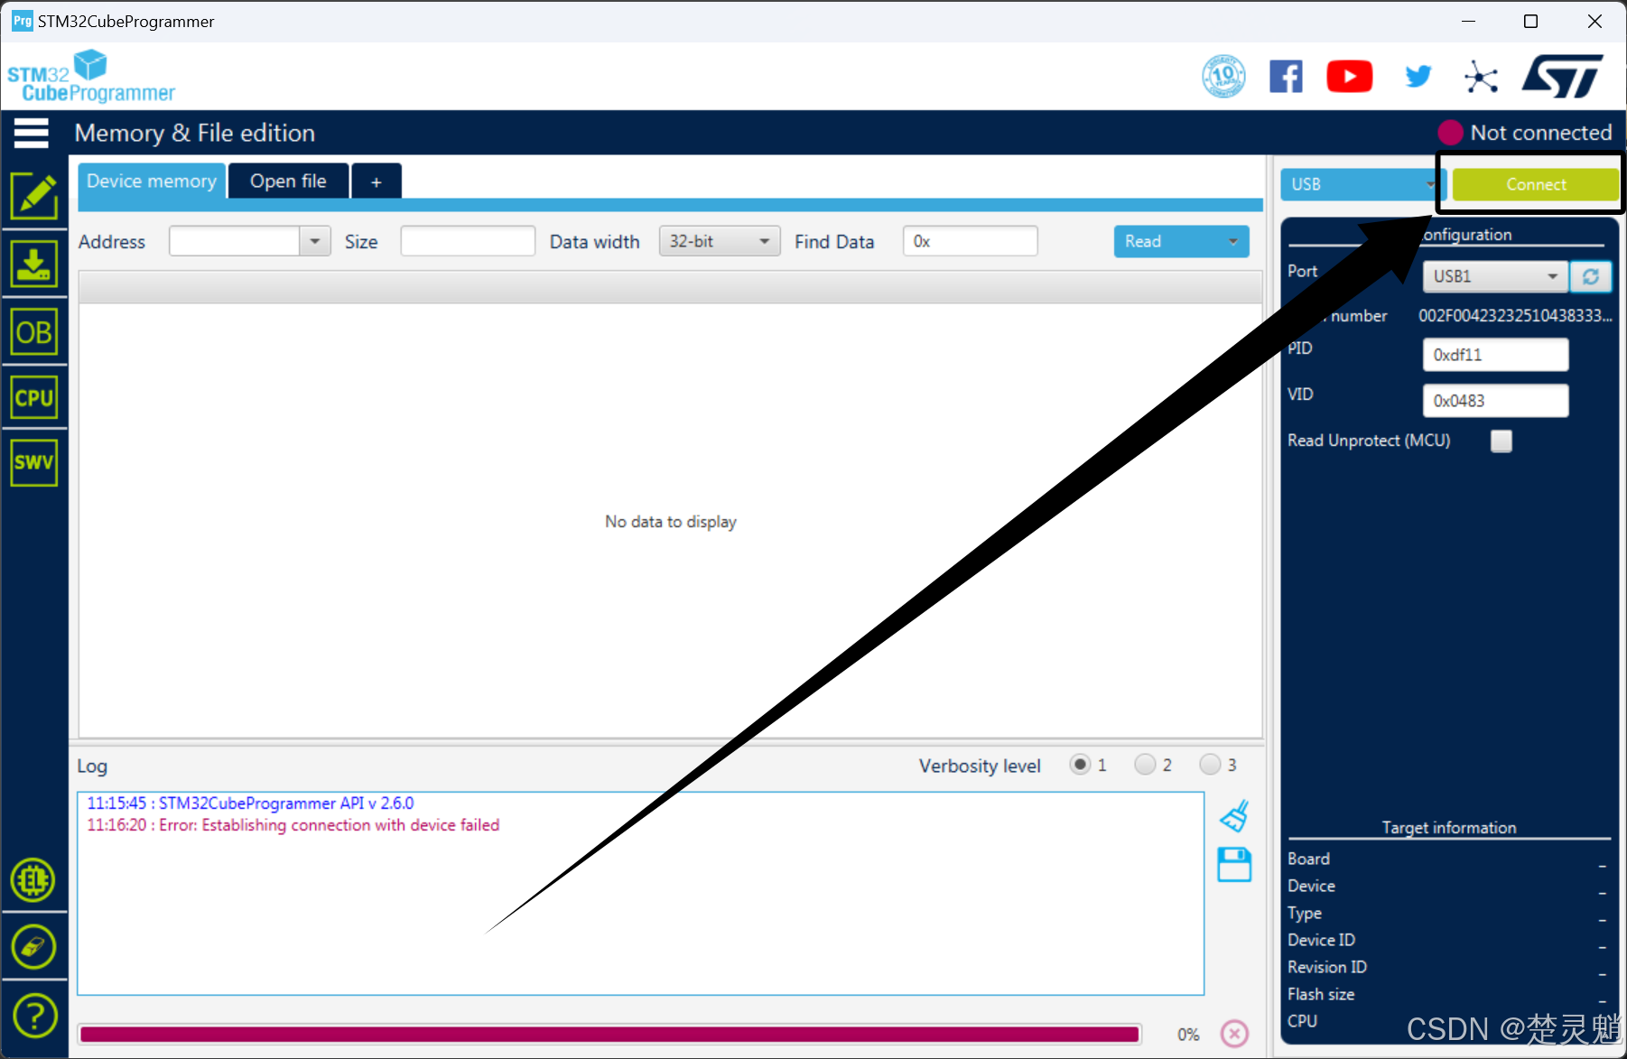Set verbosity level to 2
The height and width of the screenshot is (1059, 1627).
click(1145, 765)
